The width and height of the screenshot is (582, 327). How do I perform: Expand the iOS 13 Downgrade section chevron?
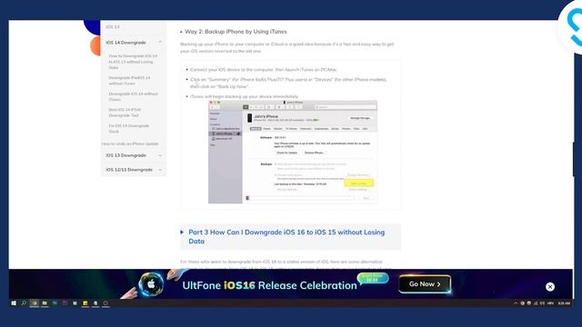click(x=160, y=155)
